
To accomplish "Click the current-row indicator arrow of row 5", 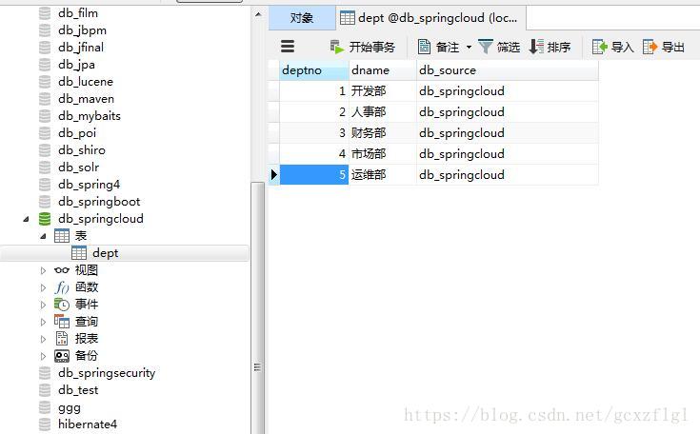I will (x=273, y=175).
